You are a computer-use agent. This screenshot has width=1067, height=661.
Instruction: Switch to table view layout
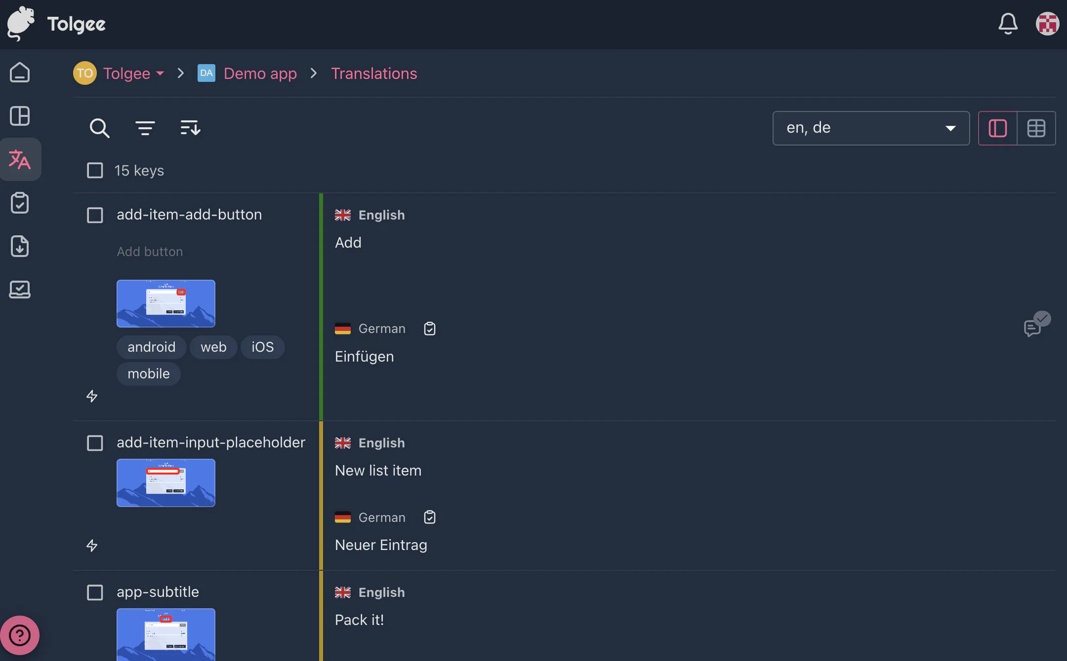pyautogui.click(x=1036, y=128)
